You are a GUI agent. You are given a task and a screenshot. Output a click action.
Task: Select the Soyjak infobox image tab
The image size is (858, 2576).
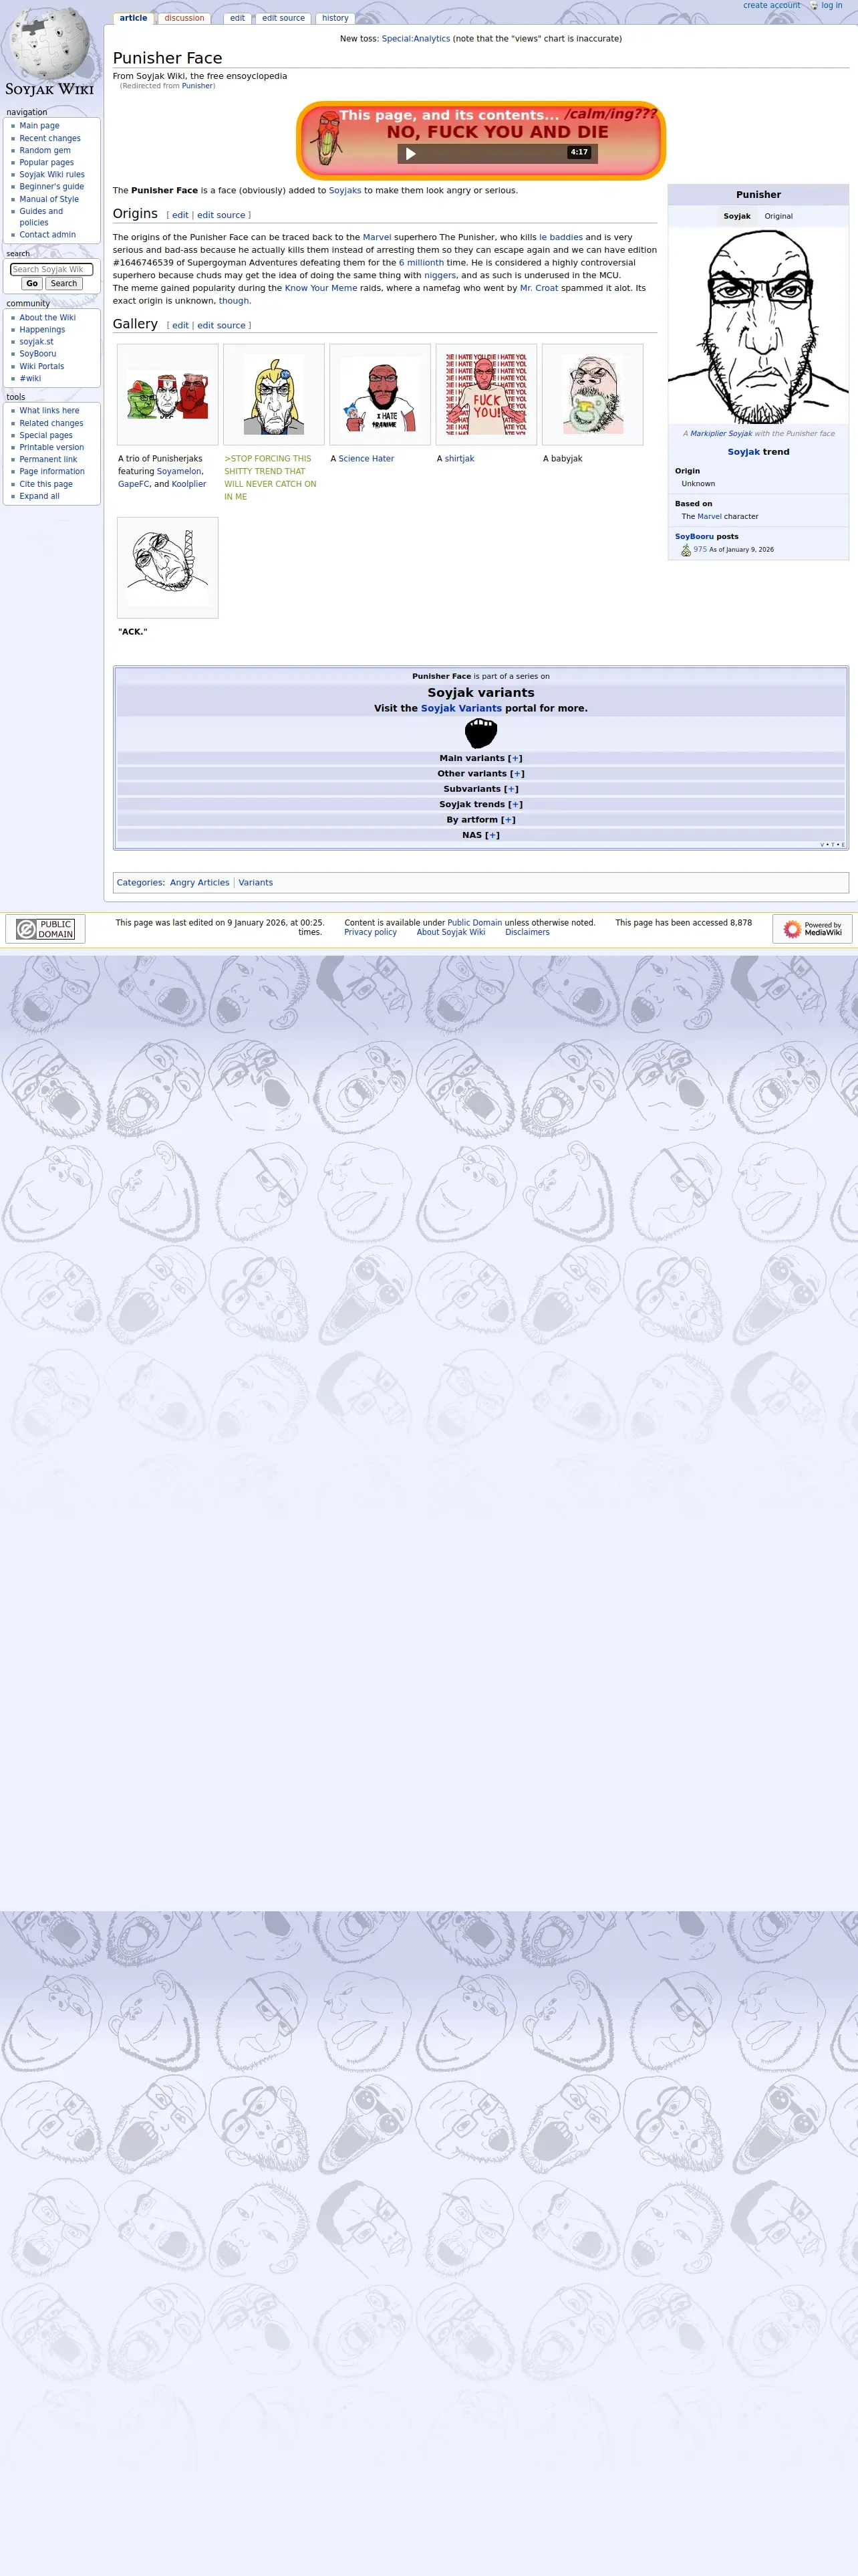pos(737,216)
